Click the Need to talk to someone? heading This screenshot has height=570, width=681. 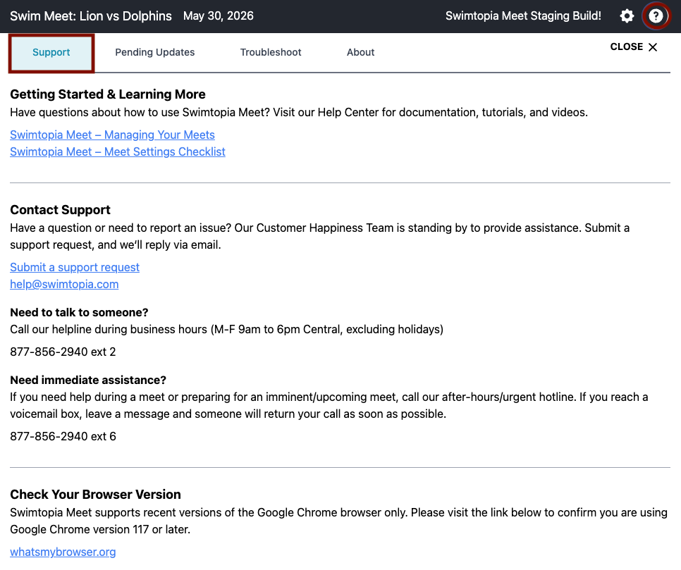[x=79, y=313]
